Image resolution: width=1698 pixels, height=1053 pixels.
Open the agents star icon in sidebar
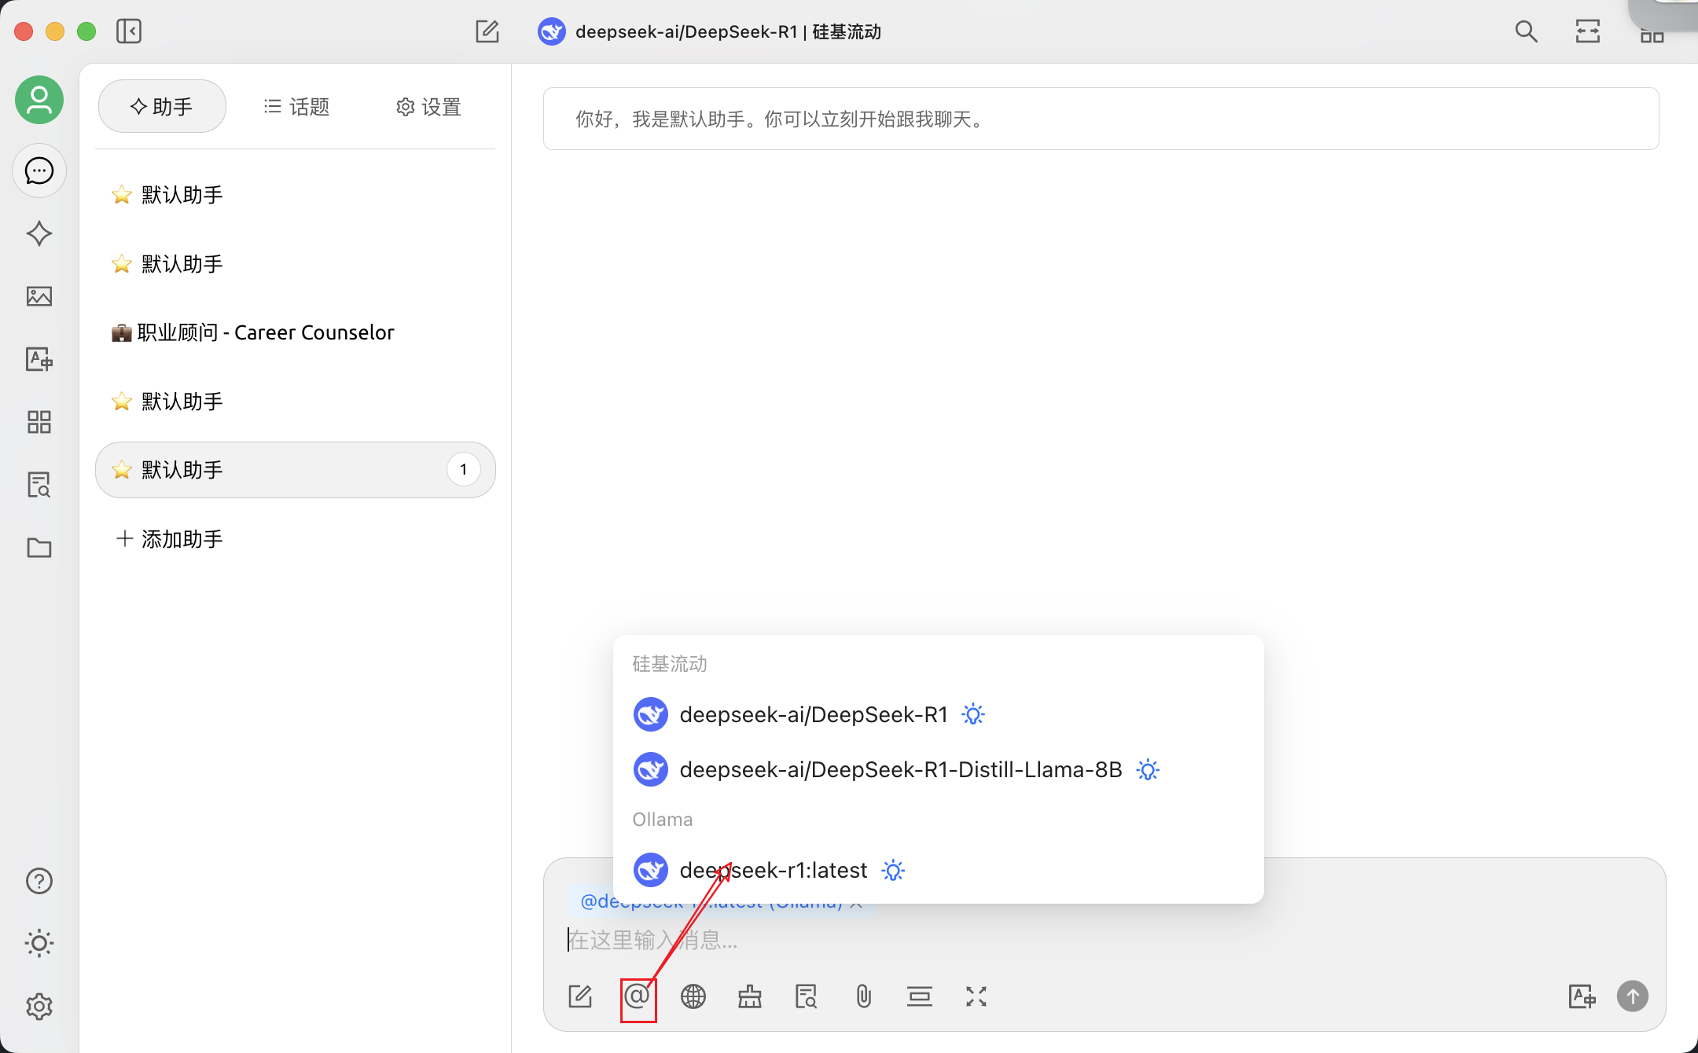(39, 233)
